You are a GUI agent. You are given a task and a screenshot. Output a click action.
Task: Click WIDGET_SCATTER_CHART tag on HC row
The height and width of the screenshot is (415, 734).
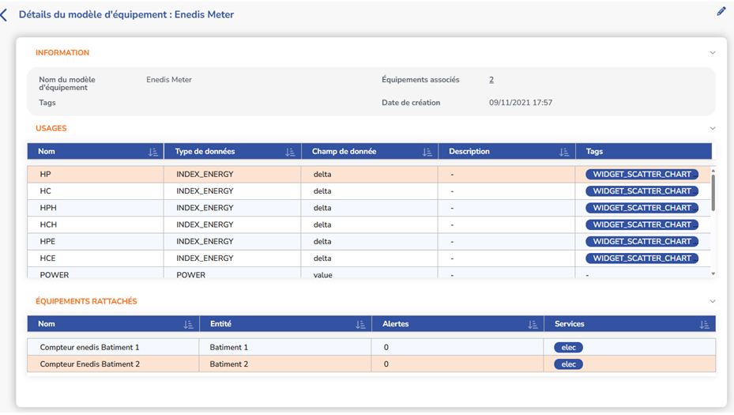[642, 191]
